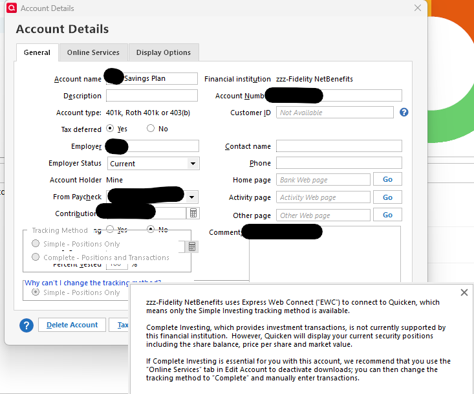Select the lower Simple - Positions Only radio
Viewport: 474px width, 394px height.
(36, 292)
